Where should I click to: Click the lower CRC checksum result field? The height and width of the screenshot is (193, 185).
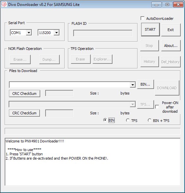(59, 113)
